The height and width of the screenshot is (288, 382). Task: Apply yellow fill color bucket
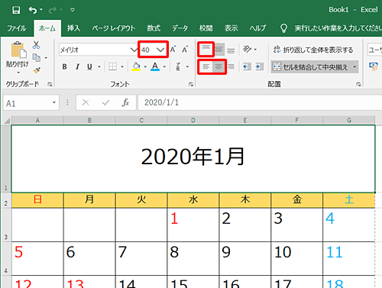click(136, 66)
